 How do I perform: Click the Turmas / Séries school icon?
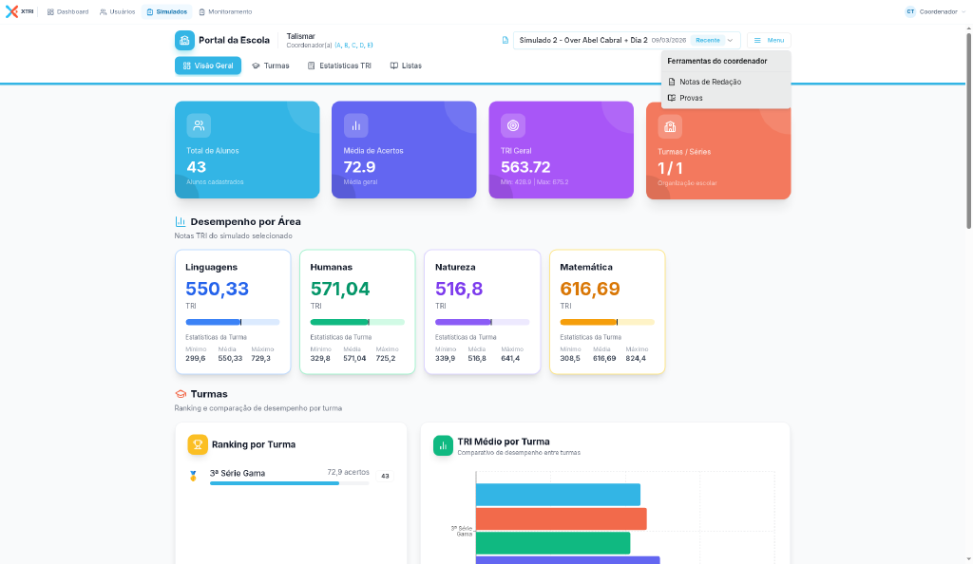point(670,126)
